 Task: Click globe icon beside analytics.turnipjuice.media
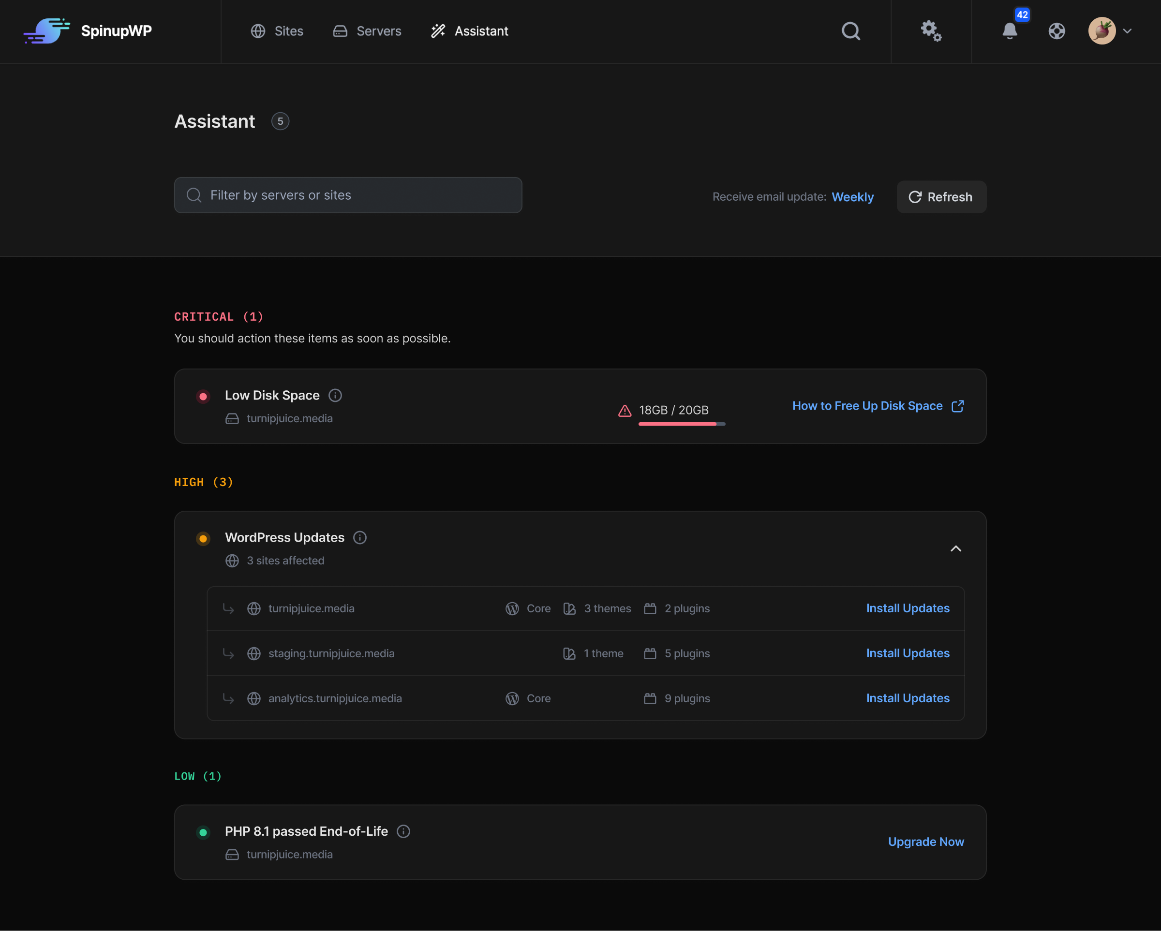coord(253,699)
